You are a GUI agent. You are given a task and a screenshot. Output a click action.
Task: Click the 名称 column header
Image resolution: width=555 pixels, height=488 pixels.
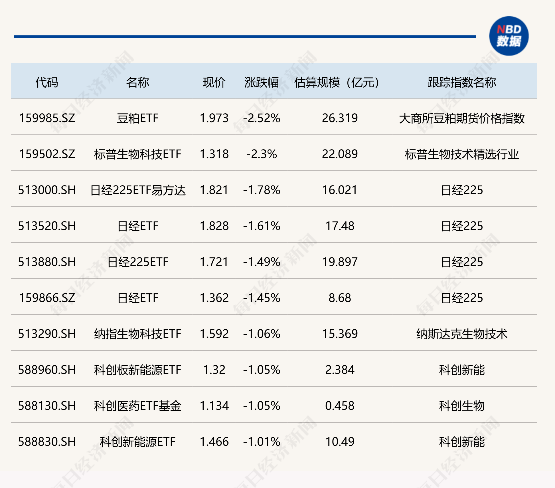(x=137, y=82)
